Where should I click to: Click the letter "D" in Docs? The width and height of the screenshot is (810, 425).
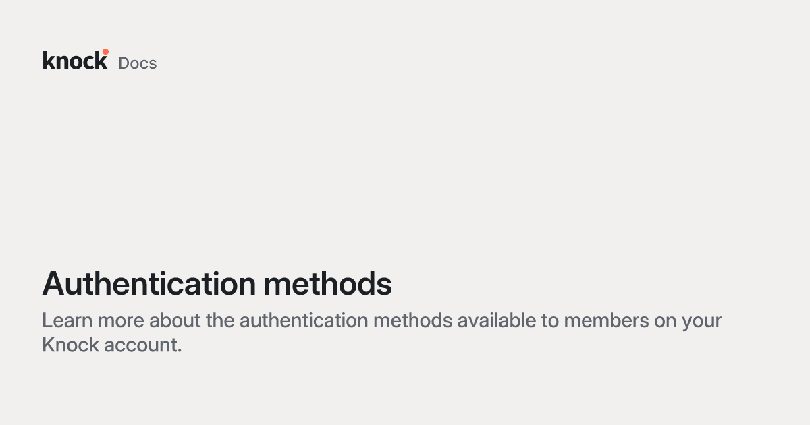click(124, 63)
